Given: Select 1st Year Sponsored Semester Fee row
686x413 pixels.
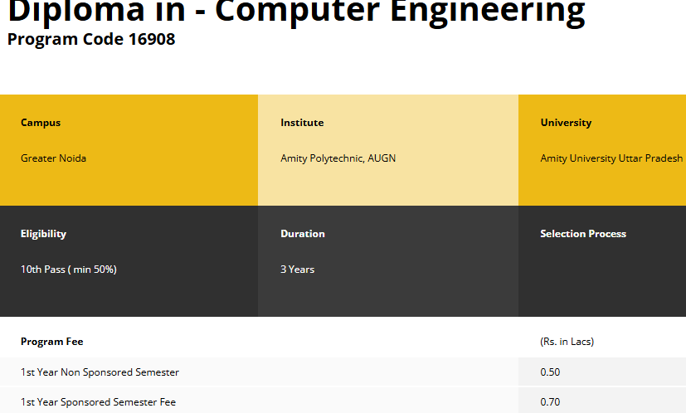Looking at the screenshot, I should pyautogui.click(x=98, y=402).
